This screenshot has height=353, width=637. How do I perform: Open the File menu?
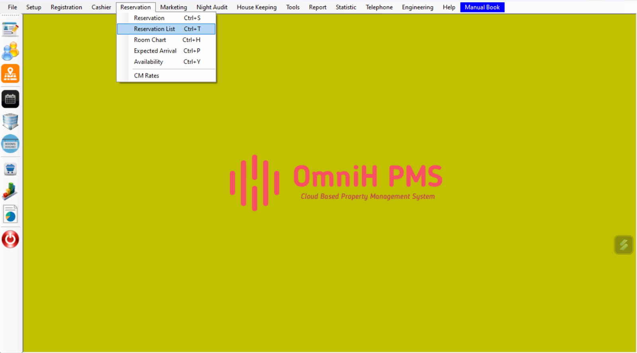click(12, 7)
